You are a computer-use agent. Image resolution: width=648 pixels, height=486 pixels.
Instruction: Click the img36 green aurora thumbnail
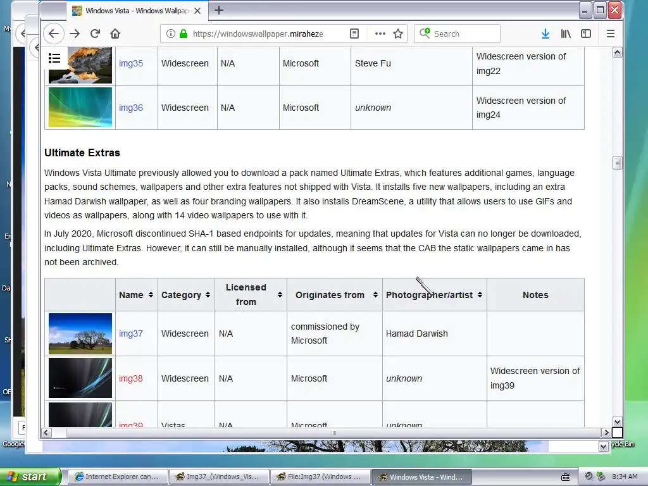(80, 108)
